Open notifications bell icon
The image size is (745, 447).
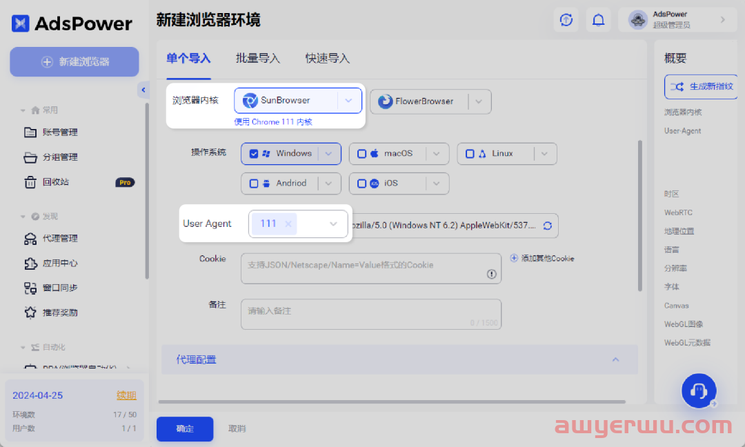(x=598, y=20)
